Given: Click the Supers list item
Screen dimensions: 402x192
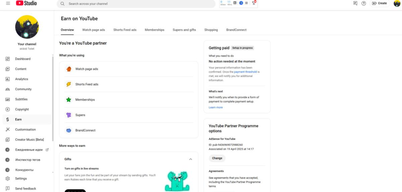Looking at the screenshot, I should (129, 115).
